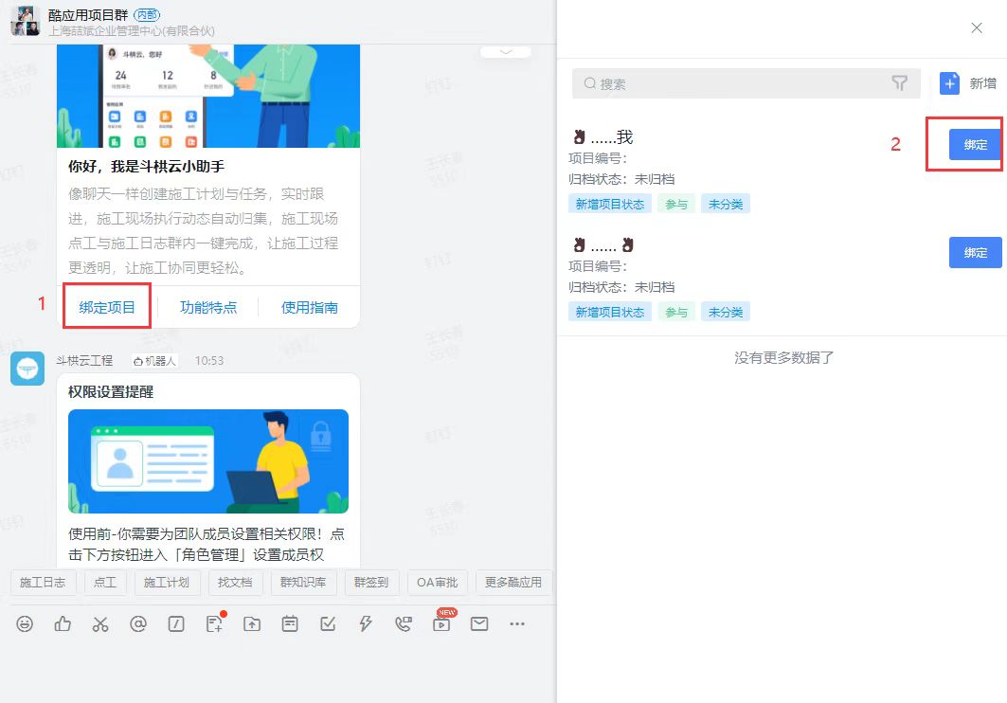
Task: Click the 权限设置提醒 card image
Action: 208,461
